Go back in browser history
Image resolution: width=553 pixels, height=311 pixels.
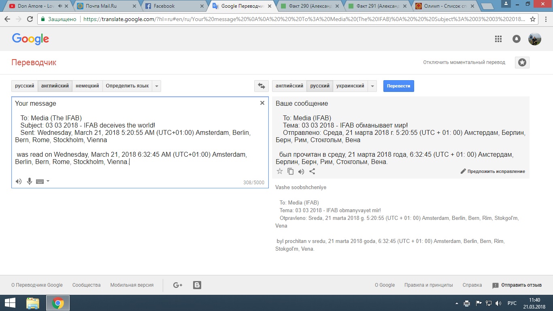point(7,19)
